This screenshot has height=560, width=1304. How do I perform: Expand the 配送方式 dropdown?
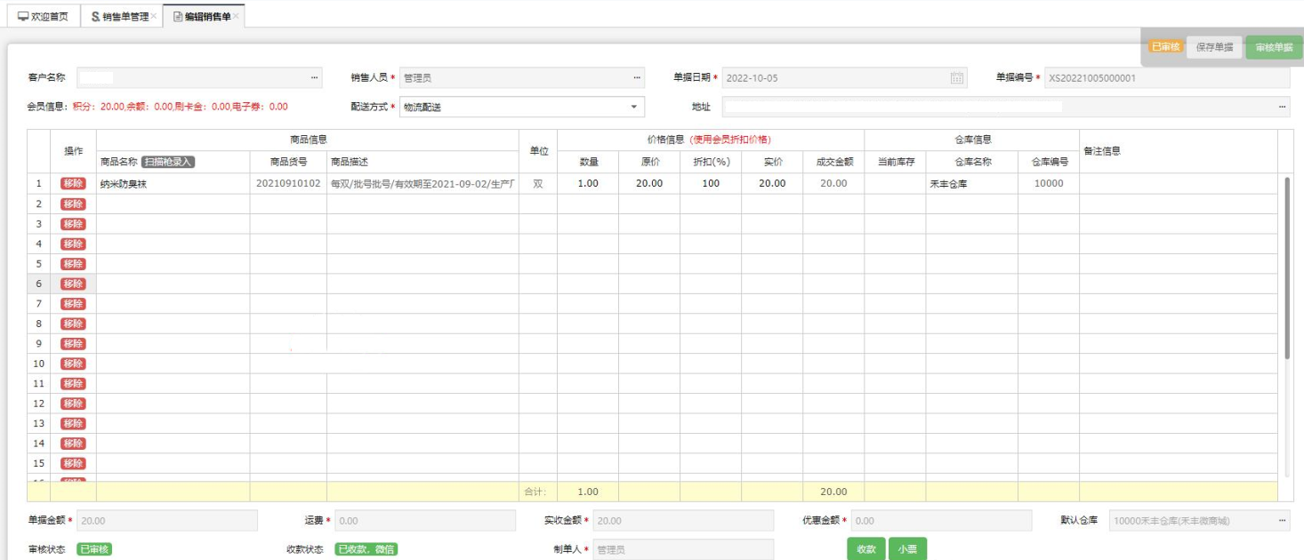(633, 107)
